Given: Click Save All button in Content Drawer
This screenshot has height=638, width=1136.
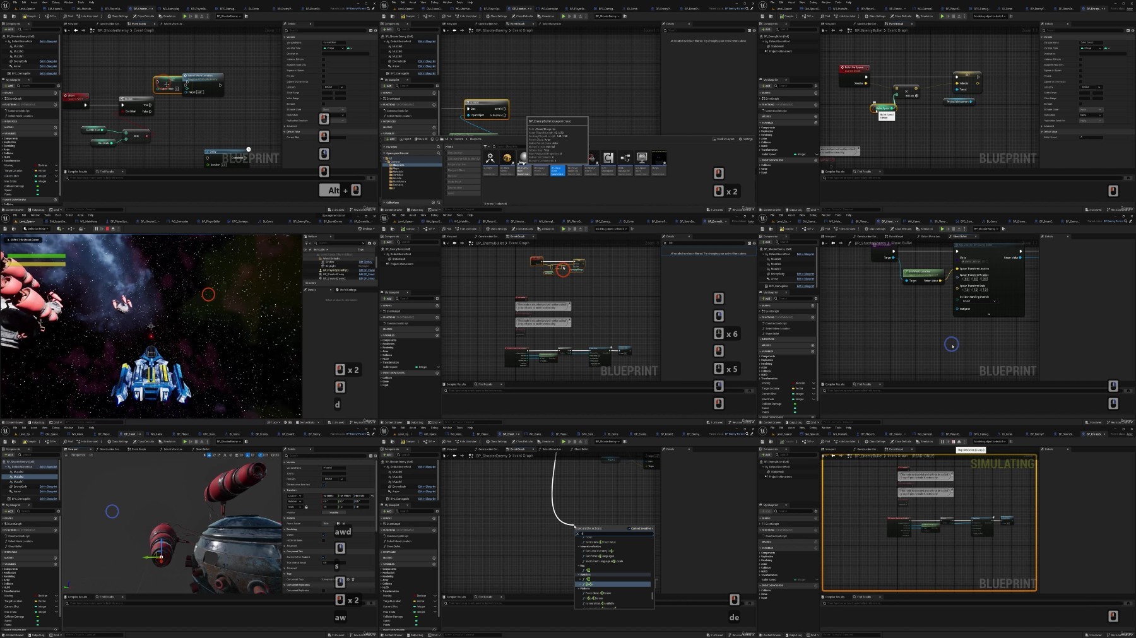Looking at the screenshot, I should (421, 139).
